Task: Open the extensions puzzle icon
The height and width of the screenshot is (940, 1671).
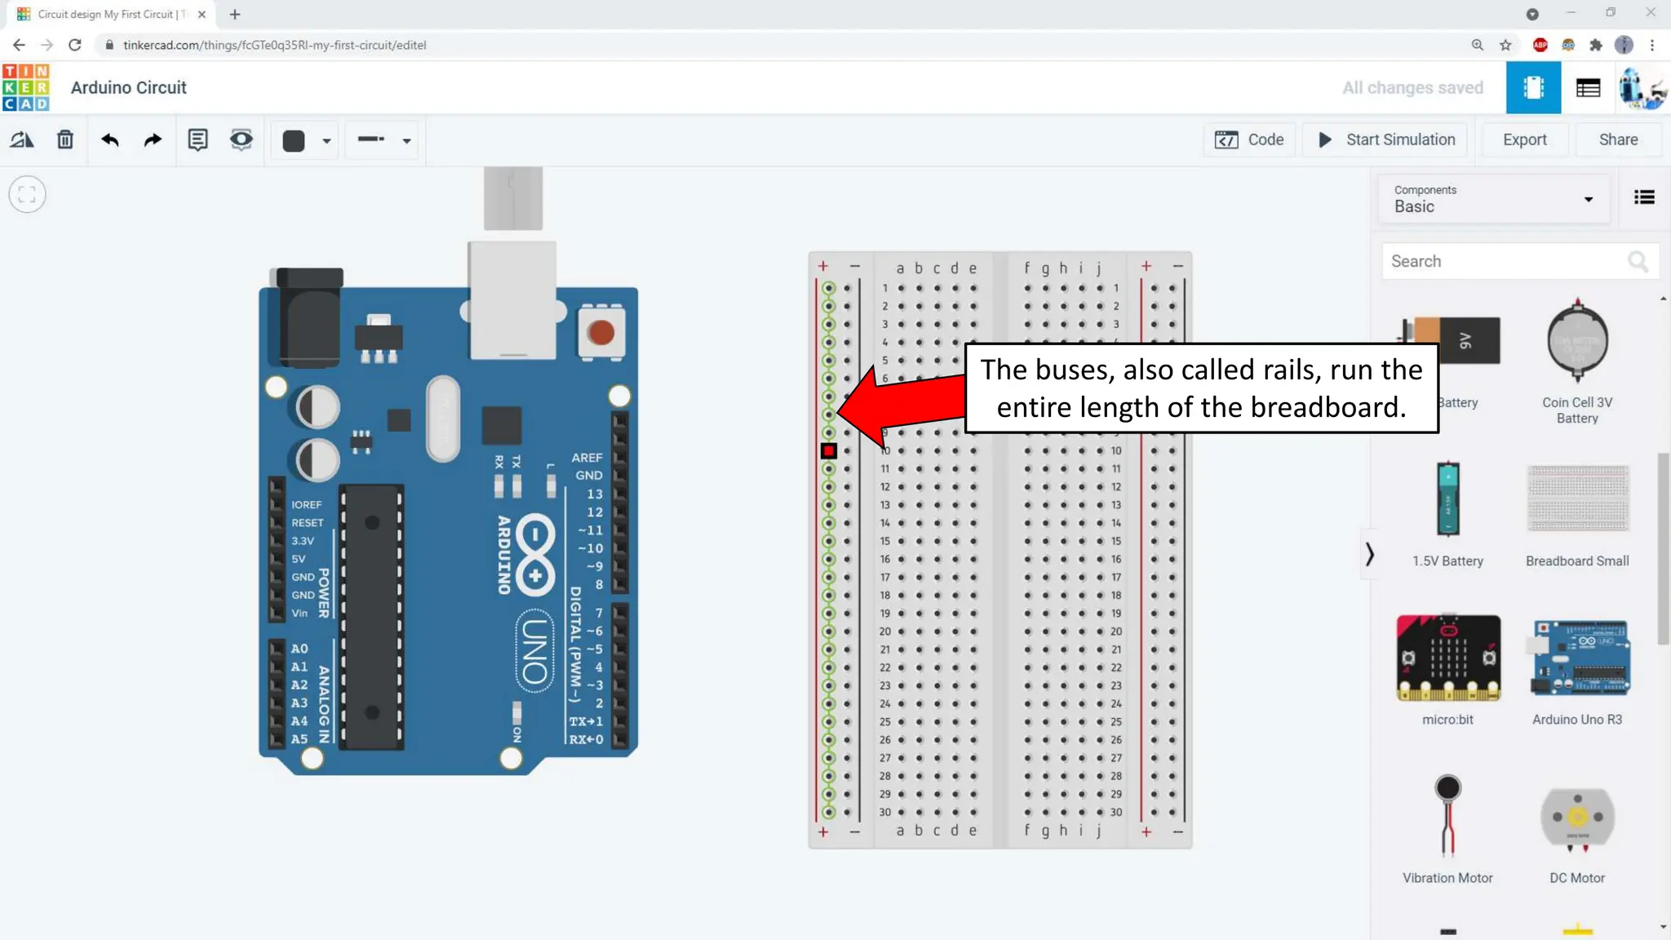Action: pyautogui.click(x=1596, y=45)
